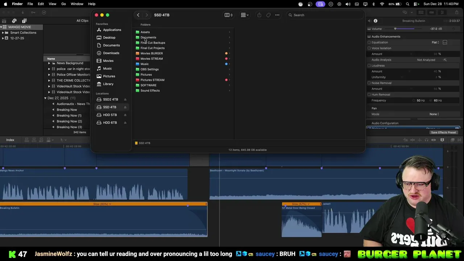
Task: Open the advanced equalizer graph button
Action: pos(445,42)
